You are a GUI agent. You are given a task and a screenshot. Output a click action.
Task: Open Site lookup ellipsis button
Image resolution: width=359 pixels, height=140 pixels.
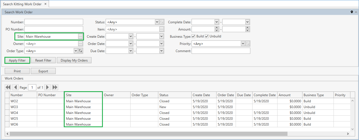coord(80,36)
